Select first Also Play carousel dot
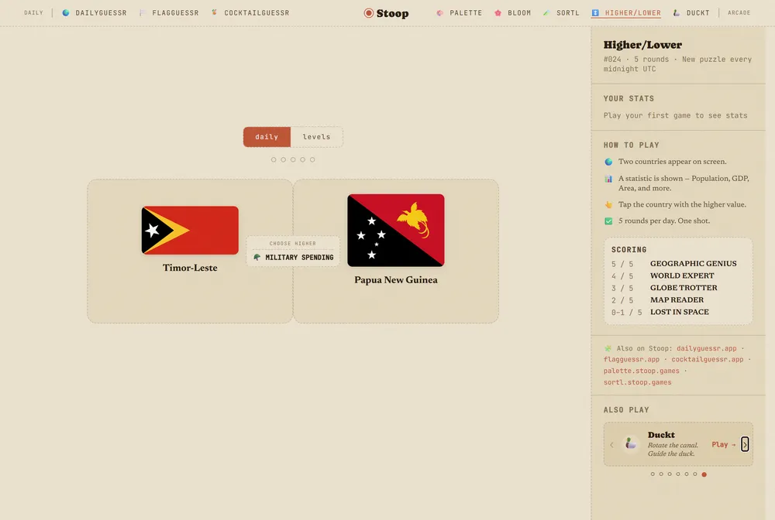The height and width of the screenshot is (520, 775). [x=653, y=474]
